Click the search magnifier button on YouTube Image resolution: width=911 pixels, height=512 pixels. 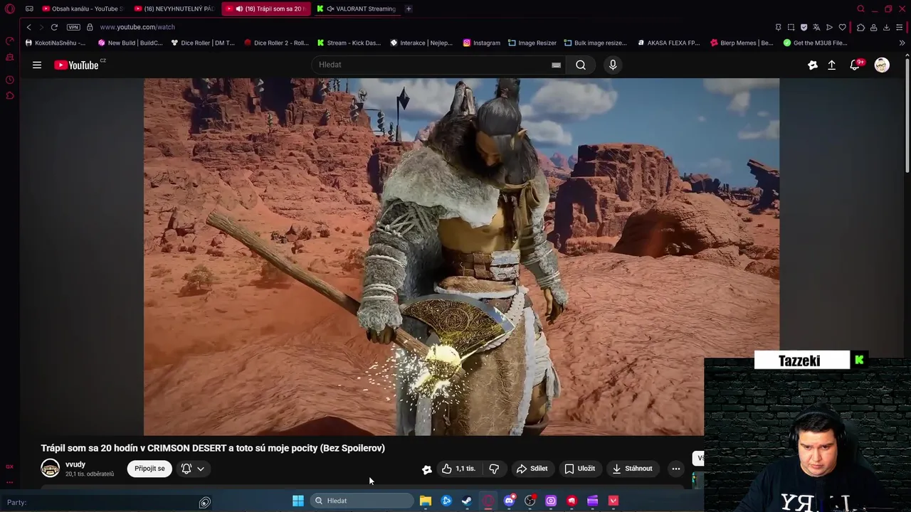[581, 65]
